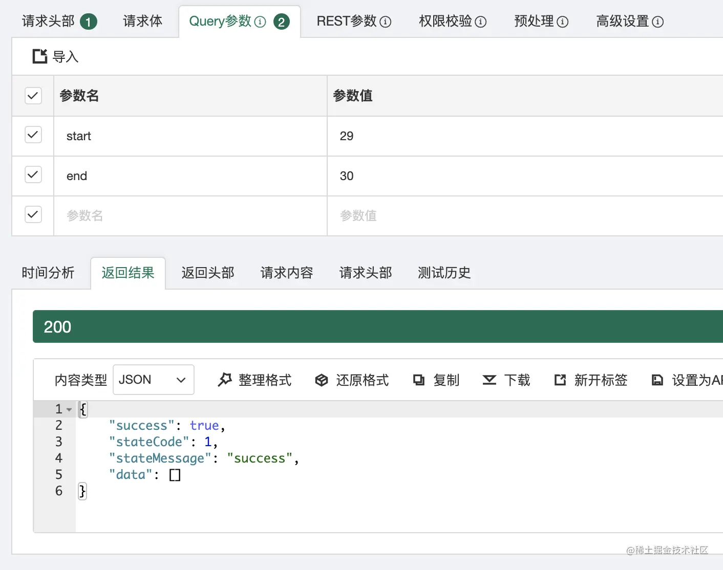This screenshot has height=570, width=723.
Task: Switch to the 请求体 tab
Action: [142, 21]
